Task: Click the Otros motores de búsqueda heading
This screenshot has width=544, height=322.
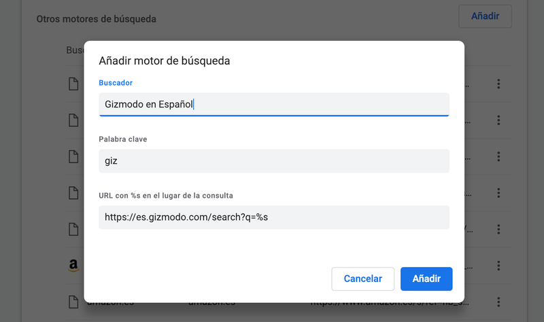Action: (97, 19)
